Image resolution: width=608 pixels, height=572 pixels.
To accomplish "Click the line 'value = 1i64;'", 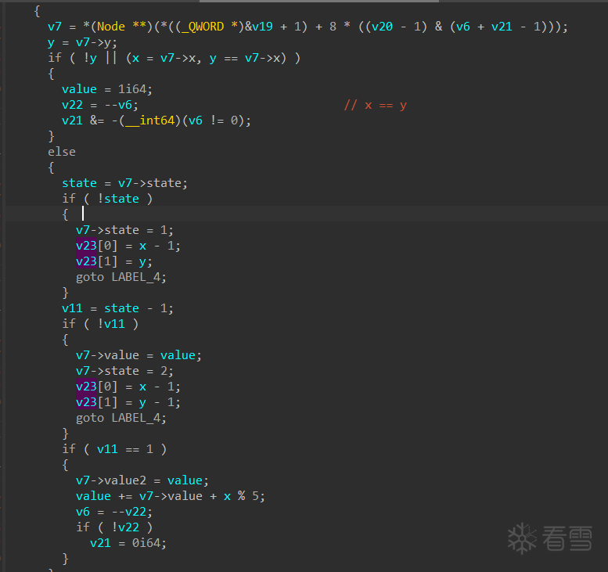I will [107, 89].
